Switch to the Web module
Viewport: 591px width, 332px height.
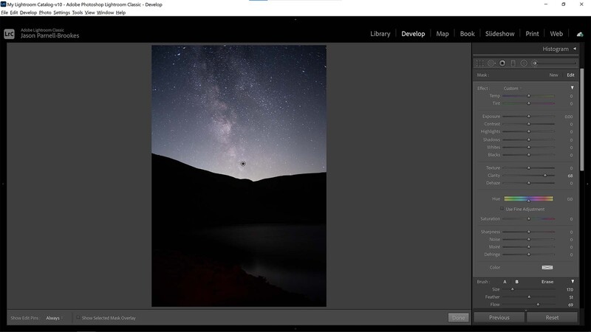[556, 34]
